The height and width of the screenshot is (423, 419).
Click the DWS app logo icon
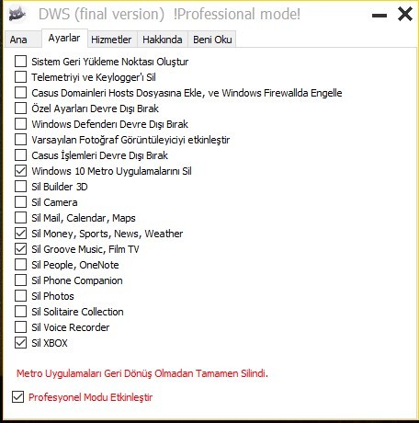coord(17,14)
